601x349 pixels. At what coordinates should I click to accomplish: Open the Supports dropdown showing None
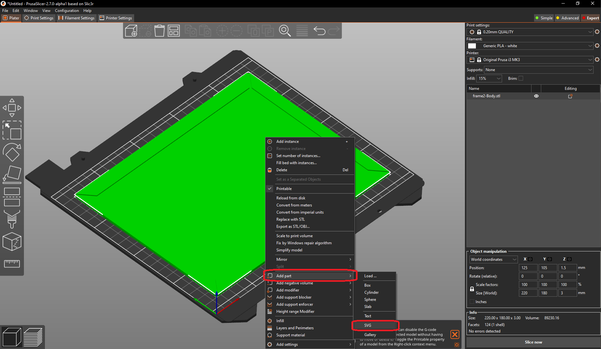tap(539, 70)
